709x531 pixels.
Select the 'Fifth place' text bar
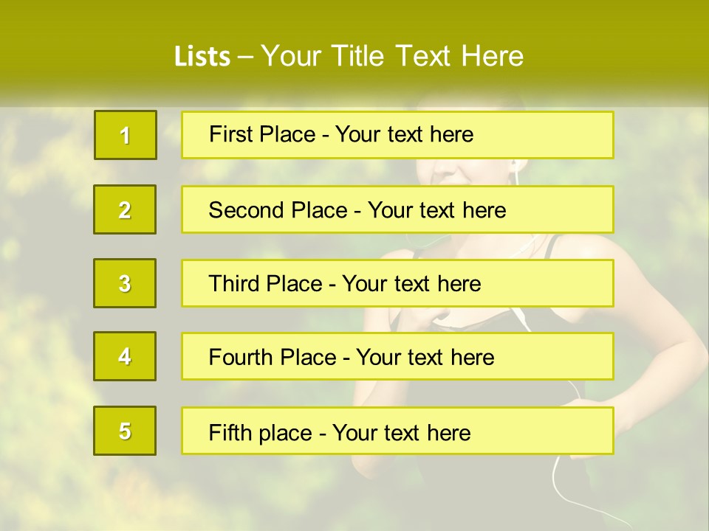pyautogui.click(x=397, y=431)
